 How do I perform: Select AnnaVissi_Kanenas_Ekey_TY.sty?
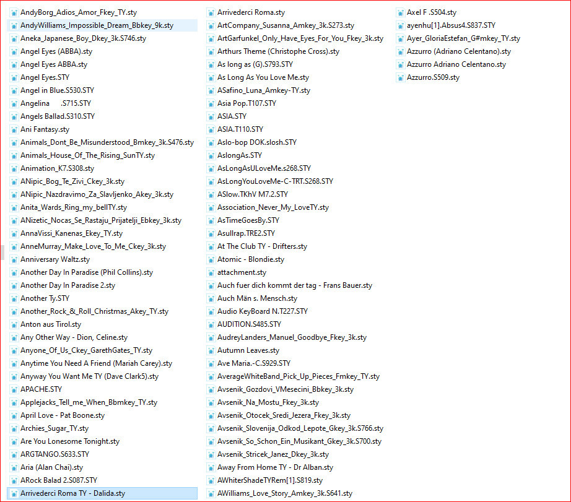click(71, 234)
